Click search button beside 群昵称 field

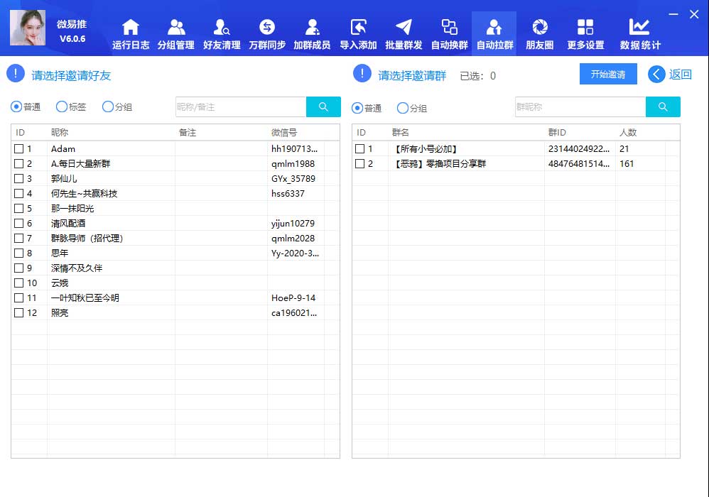[x=663, y=107]
